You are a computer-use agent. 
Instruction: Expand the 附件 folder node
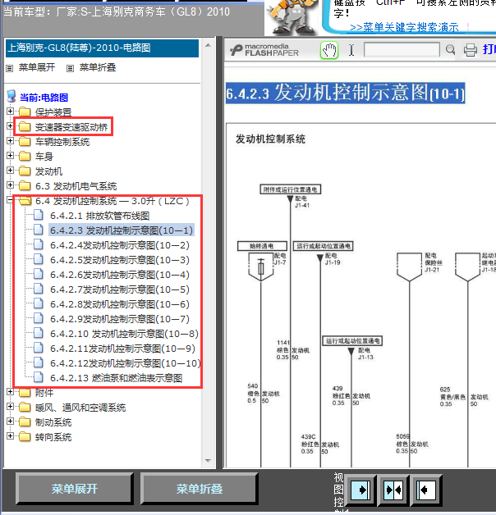click(x=10, y=391)
